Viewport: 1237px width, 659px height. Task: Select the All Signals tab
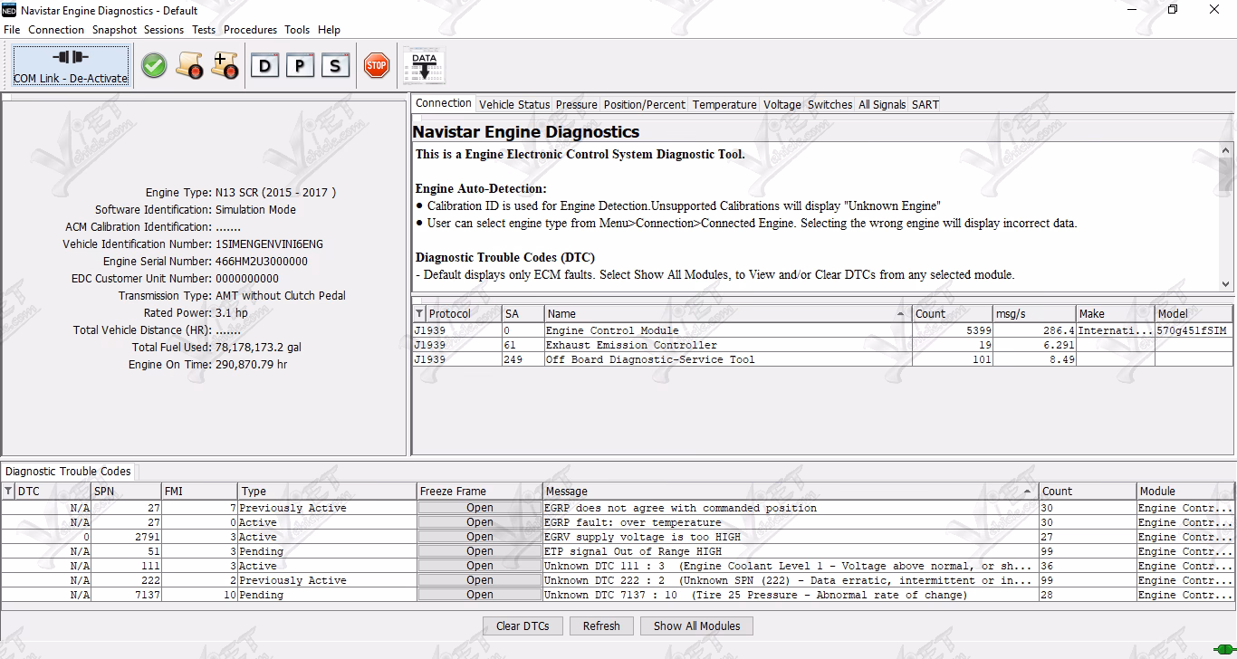(x=881, y=104)
